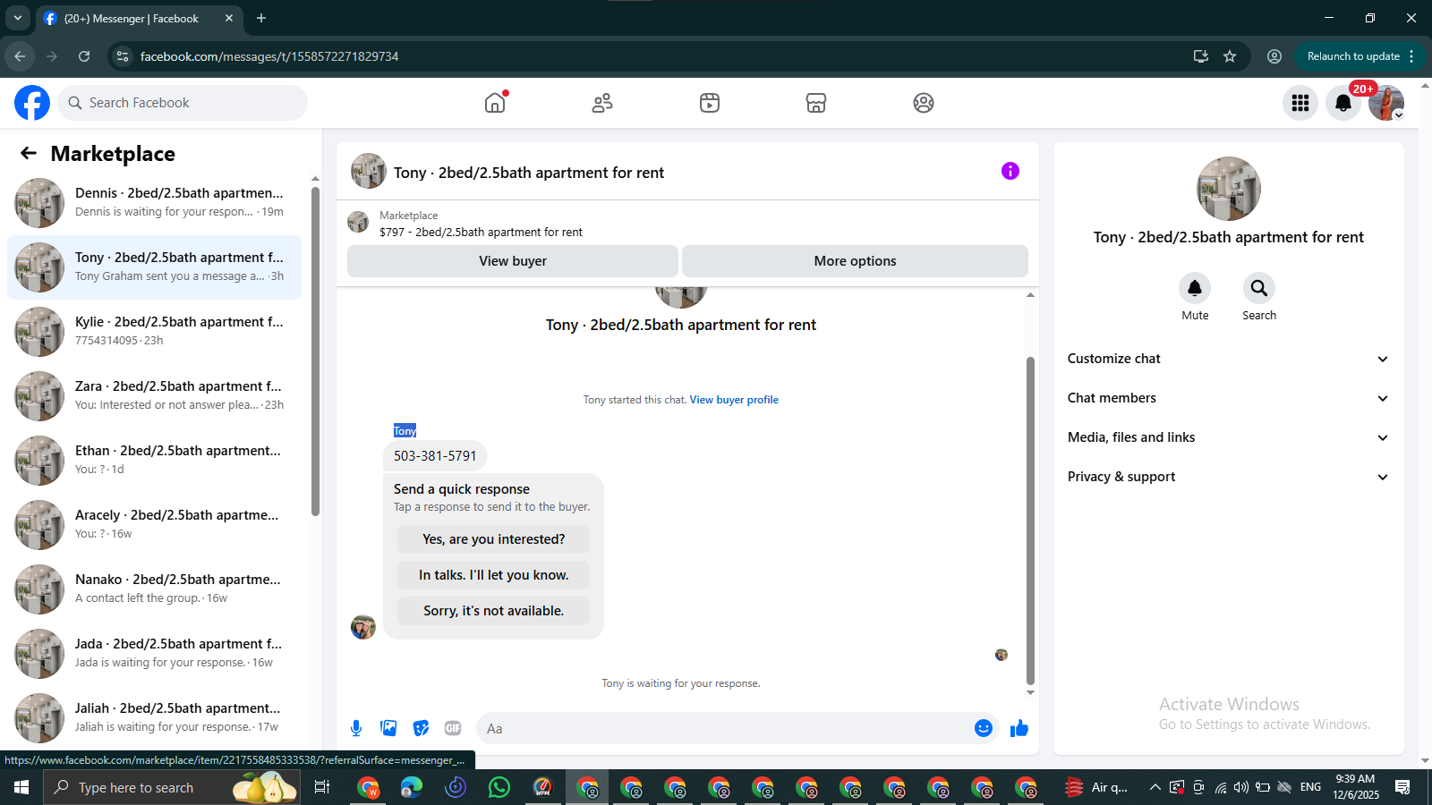
Task: Click the phone number message 503-381-5791
Action: point(435,456)
